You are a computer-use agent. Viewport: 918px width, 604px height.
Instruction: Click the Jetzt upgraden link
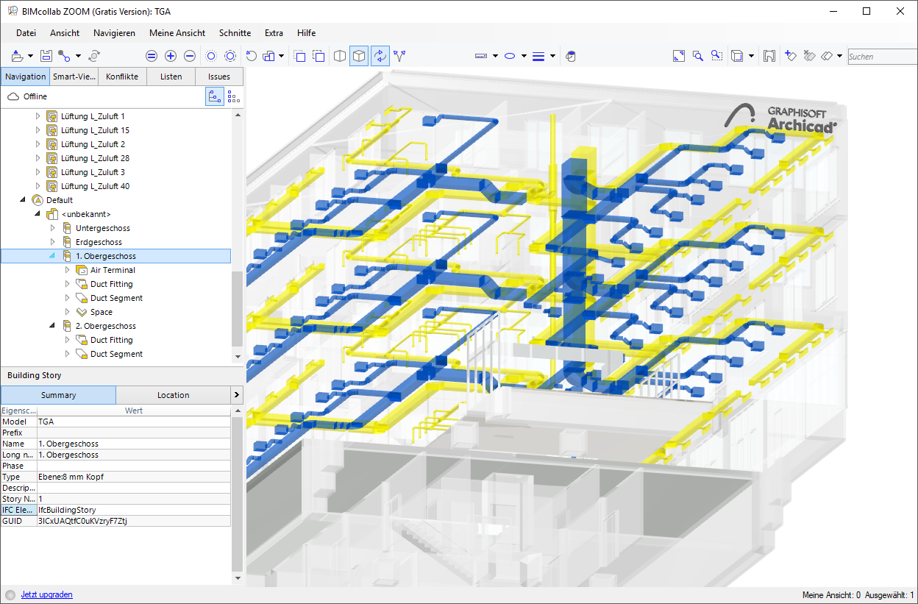coord(47,594)
